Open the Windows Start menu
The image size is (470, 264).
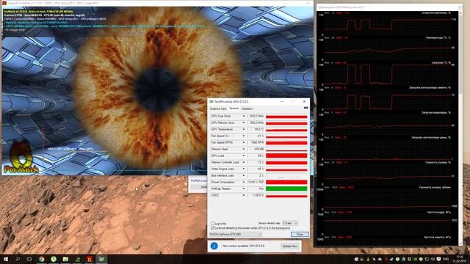(6, 259)
